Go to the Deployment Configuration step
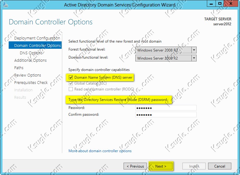Viewport: 240px width, 175px height. [37, 38]
